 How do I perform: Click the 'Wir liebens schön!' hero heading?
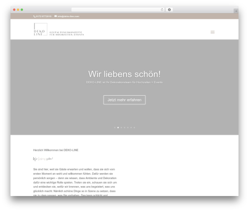pyautogui.click(x=124, y=74)
